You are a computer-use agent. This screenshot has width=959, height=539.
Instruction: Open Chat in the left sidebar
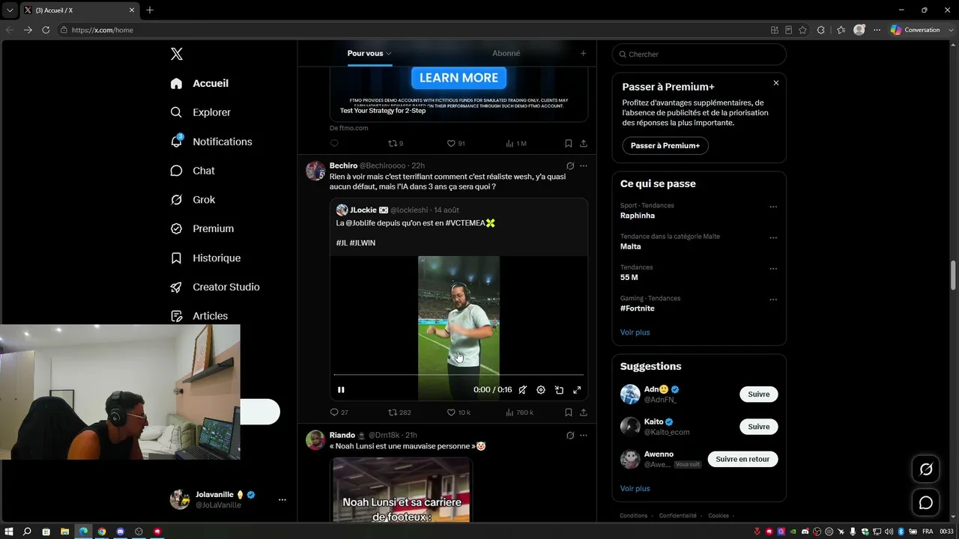193,171
